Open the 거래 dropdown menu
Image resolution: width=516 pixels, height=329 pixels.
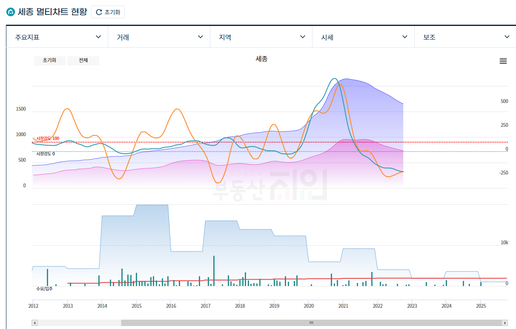(x=159, y=37)
